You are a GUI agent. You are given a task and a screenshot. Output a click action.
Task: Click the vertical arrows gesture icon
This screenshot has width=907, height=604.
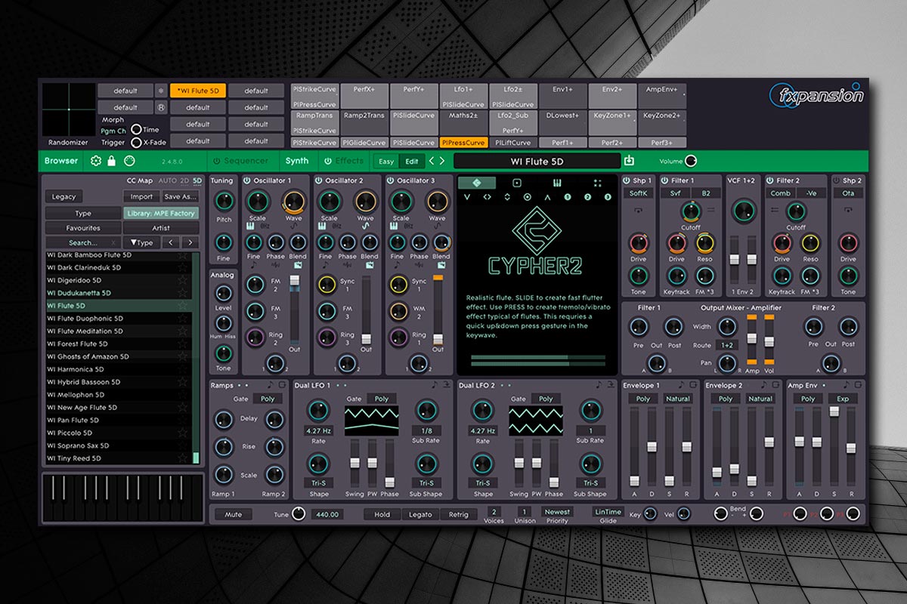point(507,197)
